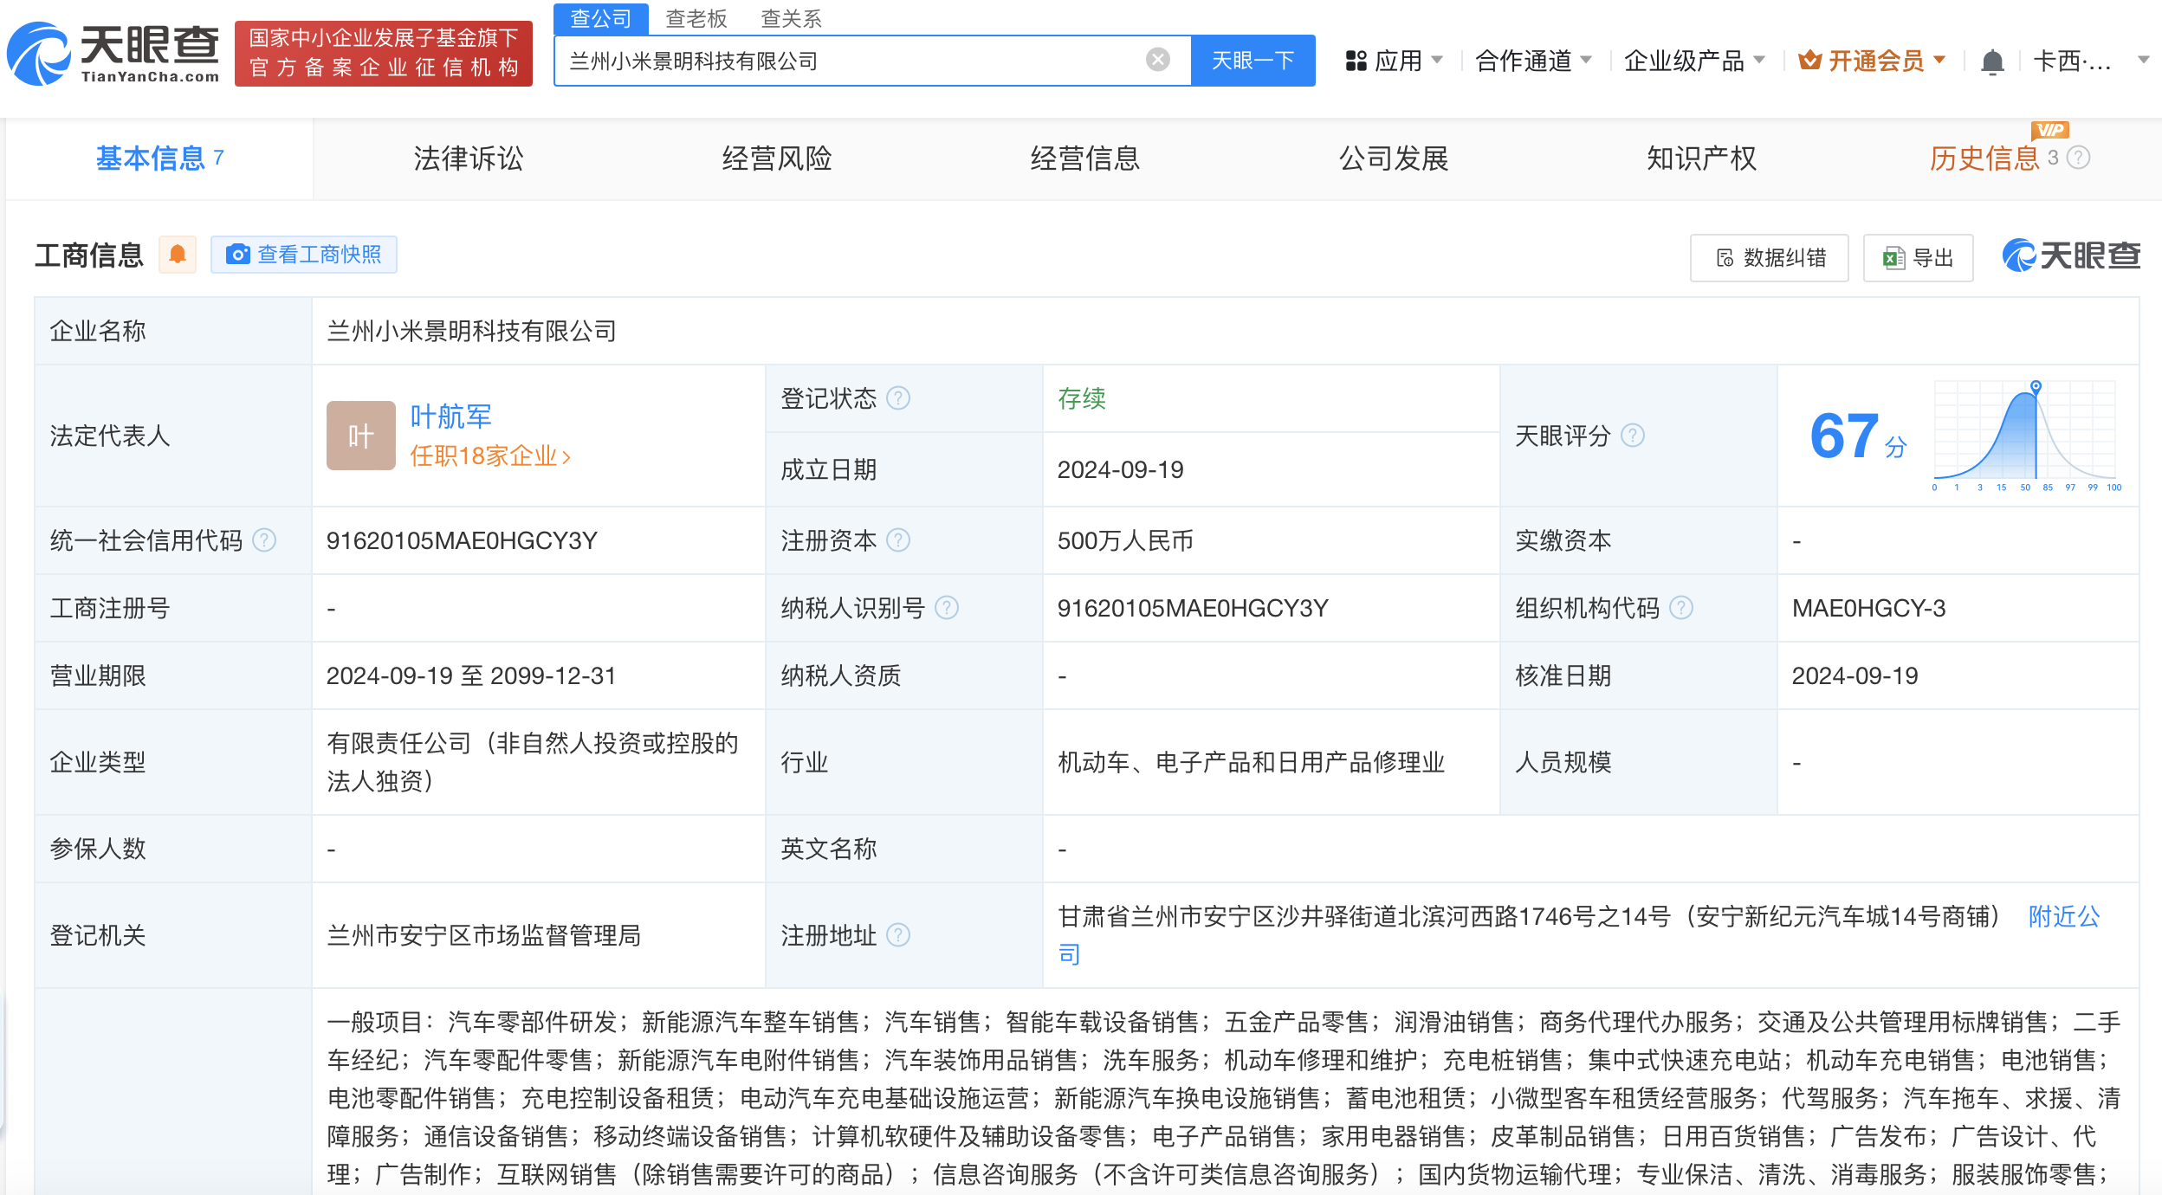This screenshot has width=2162, height=1195.
Task: Click the 天眼评分 score curve chart
Action: (x=2025, y=433)
